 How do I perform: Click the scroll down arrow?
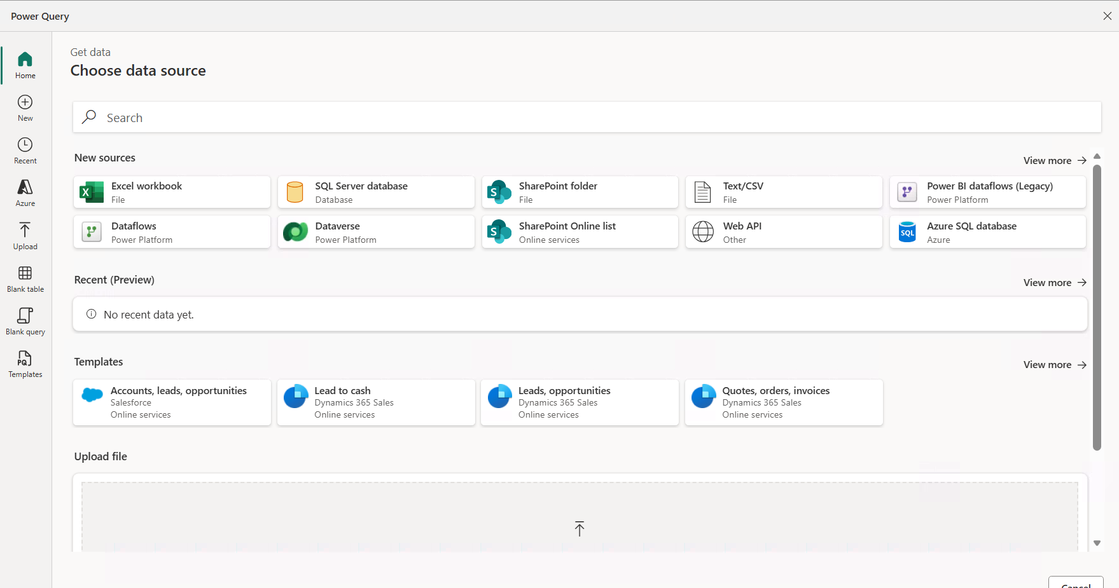(1097, 544)
